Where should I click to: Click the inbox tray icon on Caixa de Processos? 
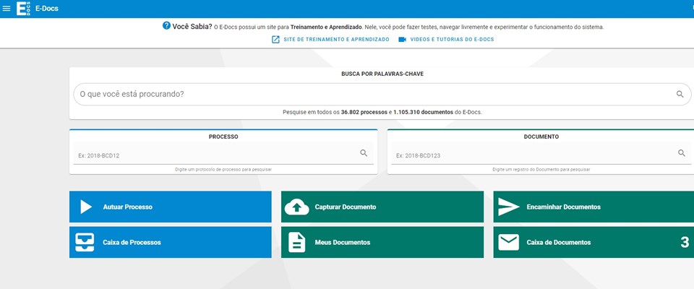85,243
